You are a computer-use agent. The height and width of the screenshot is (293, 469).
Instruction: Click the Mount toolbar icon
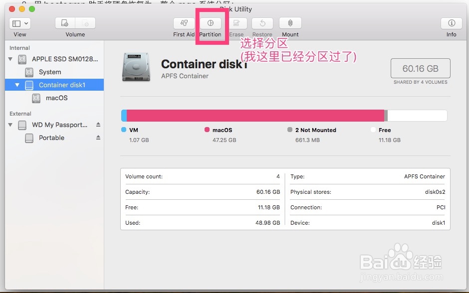[x=290, y=23]
